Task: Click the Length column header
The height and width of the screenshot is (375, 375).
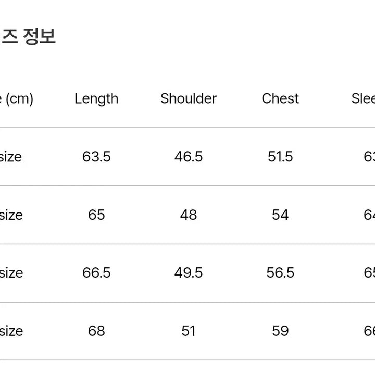Action: click(96, 98)
